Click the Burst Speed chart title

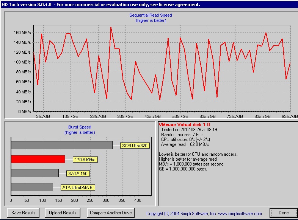pyautogui.click(x=80, y=127)
